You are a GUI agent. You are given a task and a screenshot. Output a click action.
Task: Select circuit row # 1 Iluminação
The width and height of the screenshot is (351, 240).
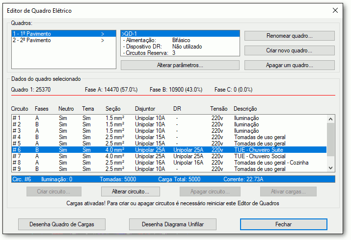click(169, 118)
